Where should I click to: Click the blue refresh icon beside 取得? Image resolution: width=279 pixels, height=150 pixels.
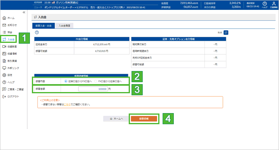coord(226,33)
